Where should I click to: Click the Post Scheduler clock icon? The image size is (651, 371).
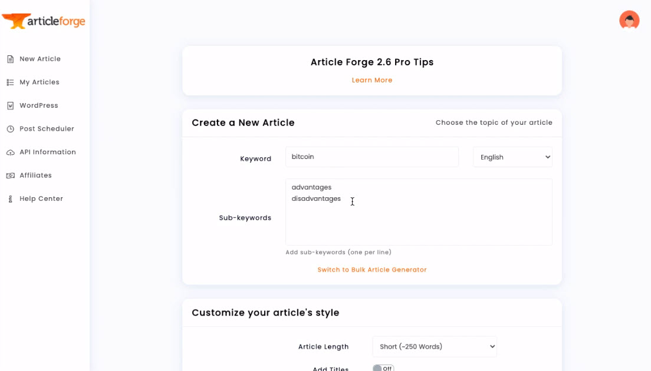[10, 129]
